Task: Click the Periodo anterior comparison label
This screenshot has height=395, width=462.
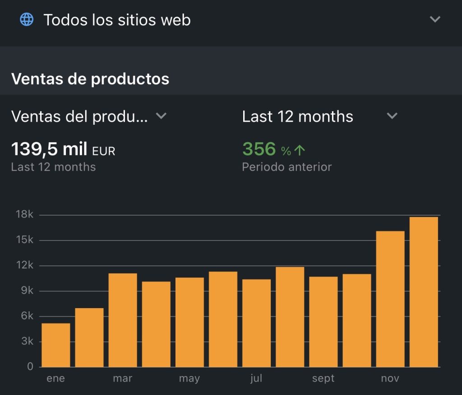Action: 286,167
